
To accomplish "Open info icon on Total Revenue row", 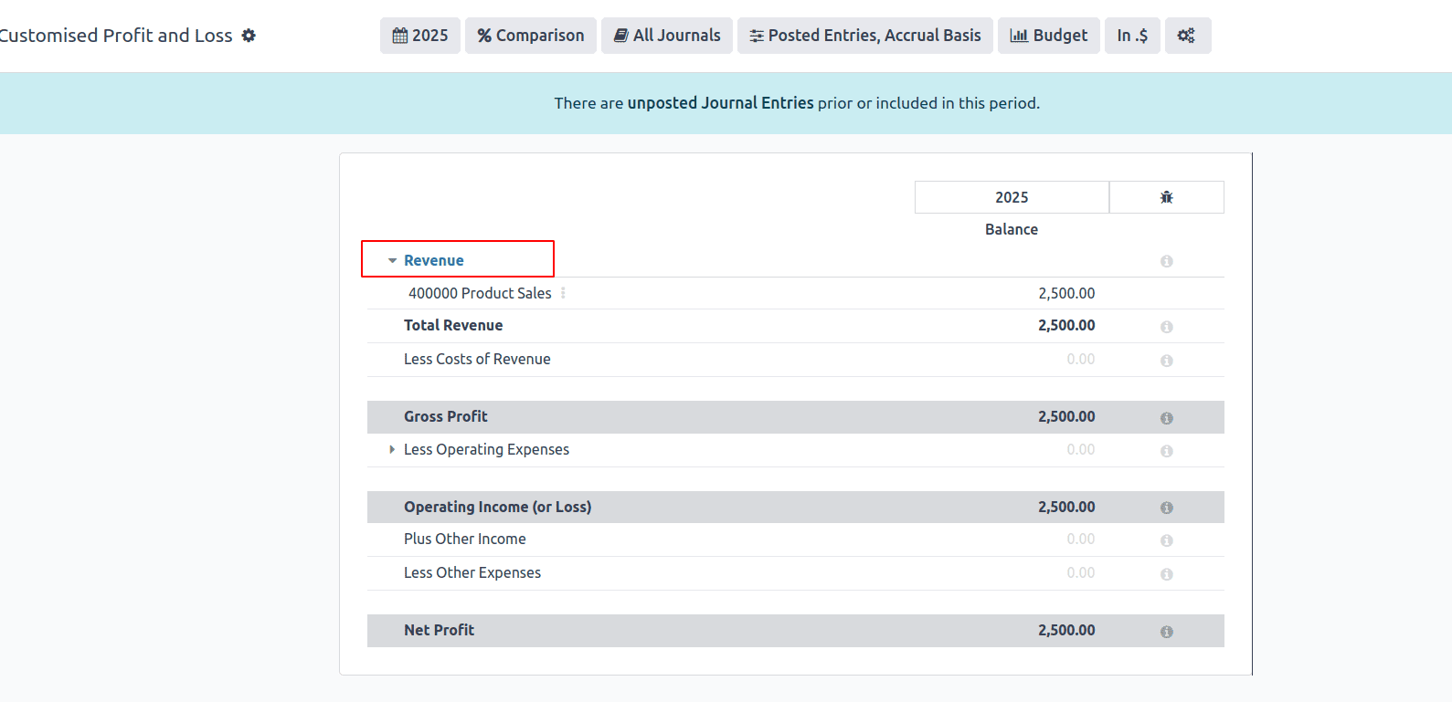I will point(1167,327).
